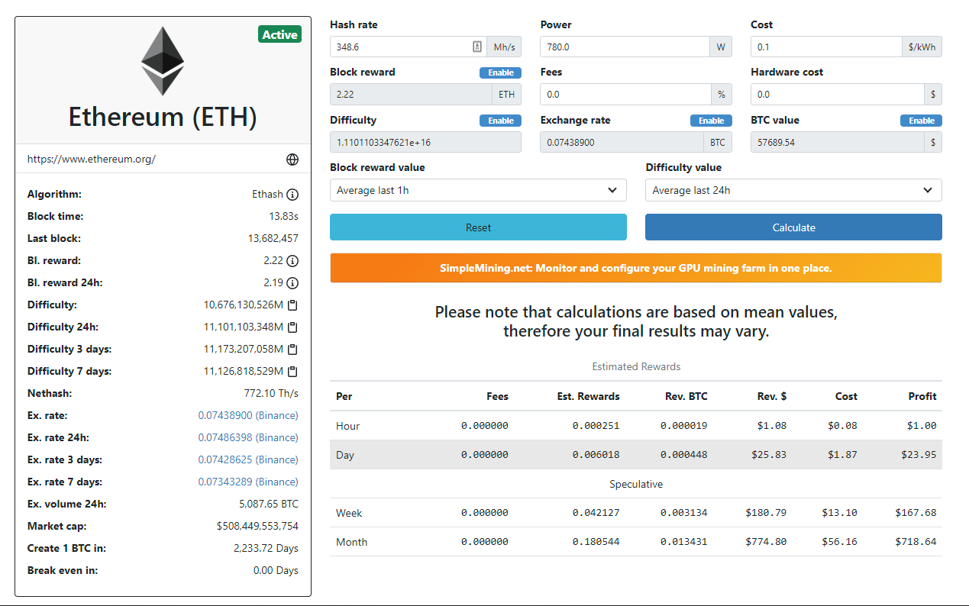This screenshot has height=606, width=969.
Task: Click the Day row label in rewards table
Action: point(345,455)
